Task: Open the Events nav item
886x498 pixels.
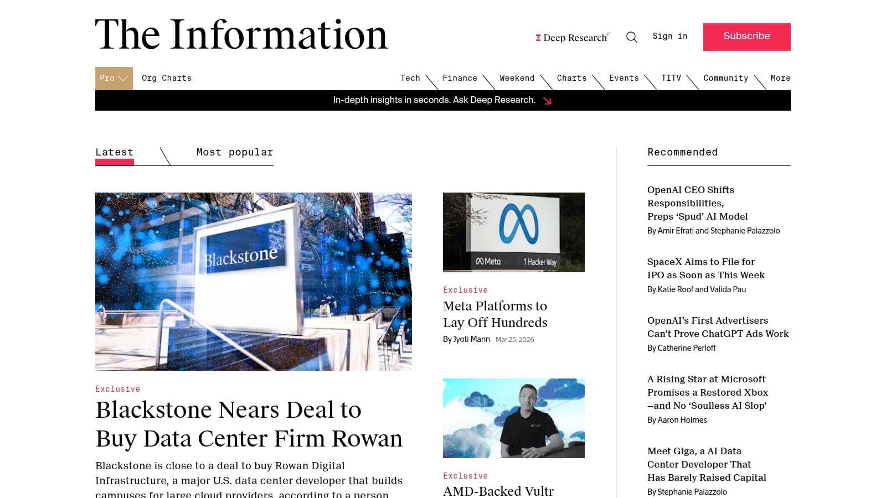Action: pos(624,78)
